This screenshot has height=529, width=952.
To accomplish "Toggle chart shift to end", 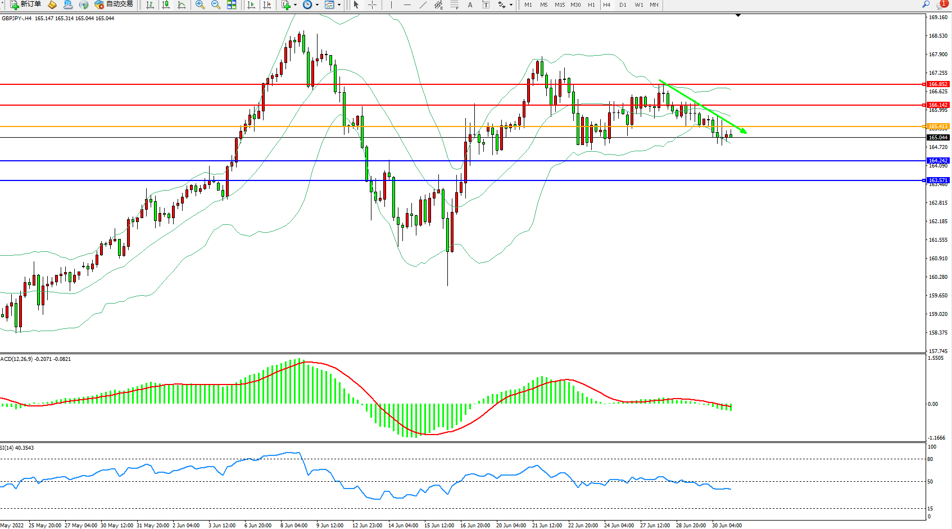I will (267, 5).
